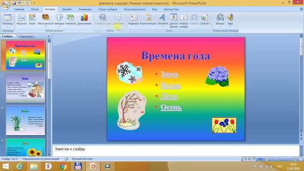
Task: Insert an Объект object
Action: pyautogui.click(x=205, y=19)
